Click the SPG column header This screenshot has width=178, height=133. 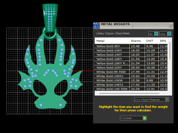[163, 41]
